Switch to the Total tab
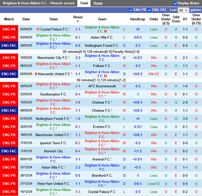Screen dimensions: 202x196 (84, 3)
